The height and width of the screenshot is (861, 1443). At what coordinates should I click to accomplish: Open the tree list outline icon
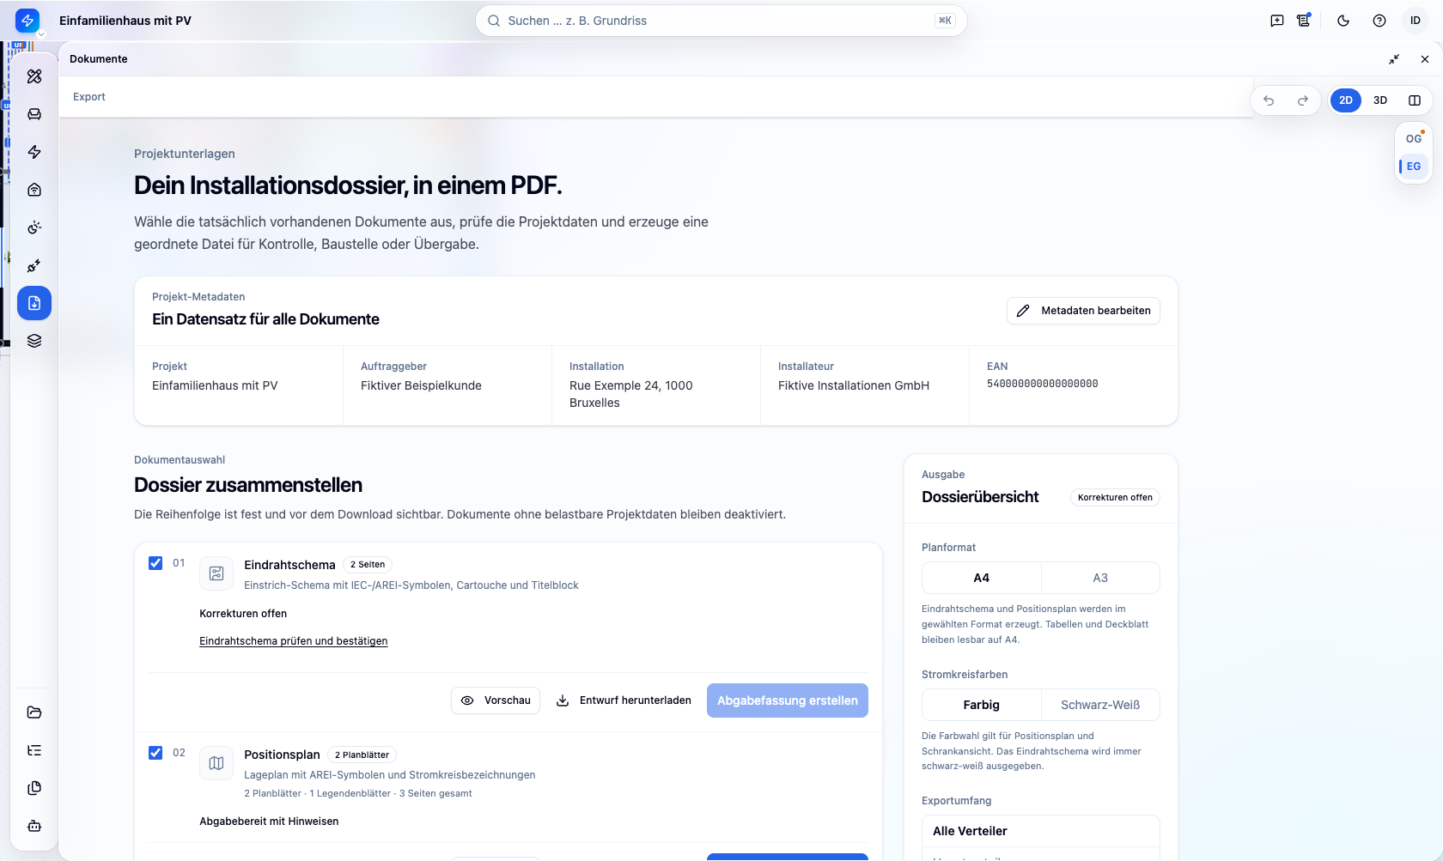tap(34, 750)
